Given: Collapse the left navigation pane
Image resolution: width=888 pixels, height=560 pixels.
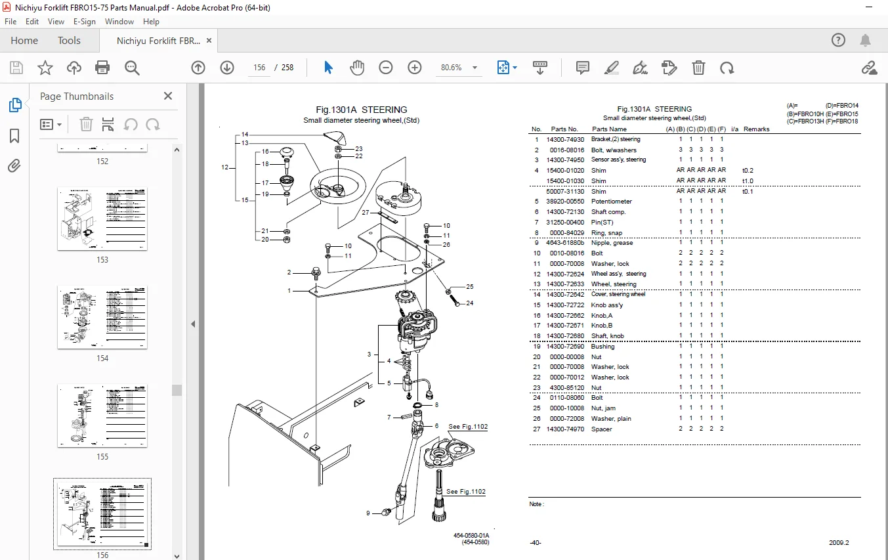Looking at the screenshot, I should [194, 324].
